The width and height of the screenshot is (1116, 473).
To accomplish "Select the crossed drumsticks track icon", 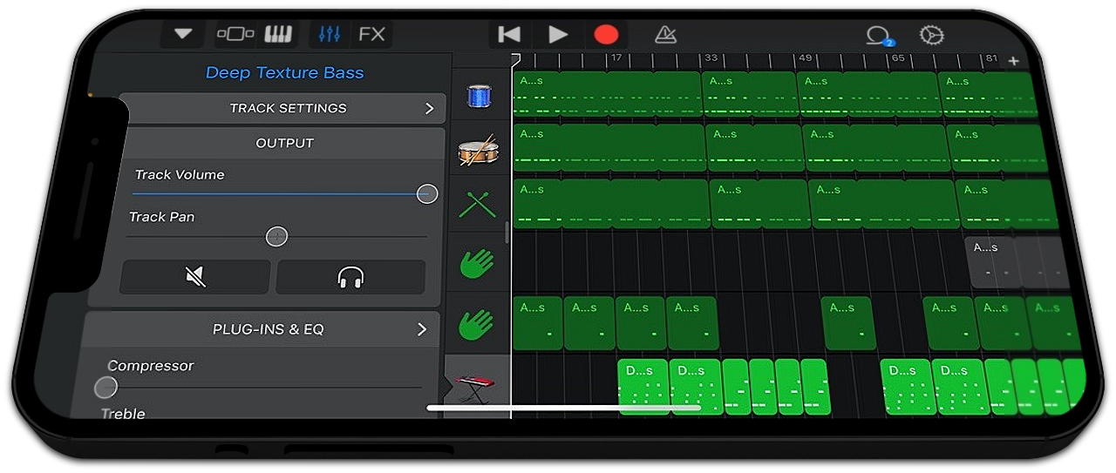I will click(x=477, y=206).
